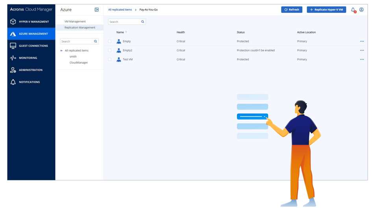Viewport: 374px width, 213px height.
Task: Click back arrow beside All replicated items
Action: click(x=61, y=50)
